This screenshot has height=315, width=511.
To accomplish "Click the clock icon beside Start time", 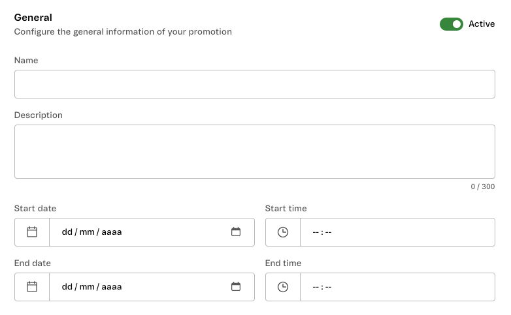I will pos(283,232).
